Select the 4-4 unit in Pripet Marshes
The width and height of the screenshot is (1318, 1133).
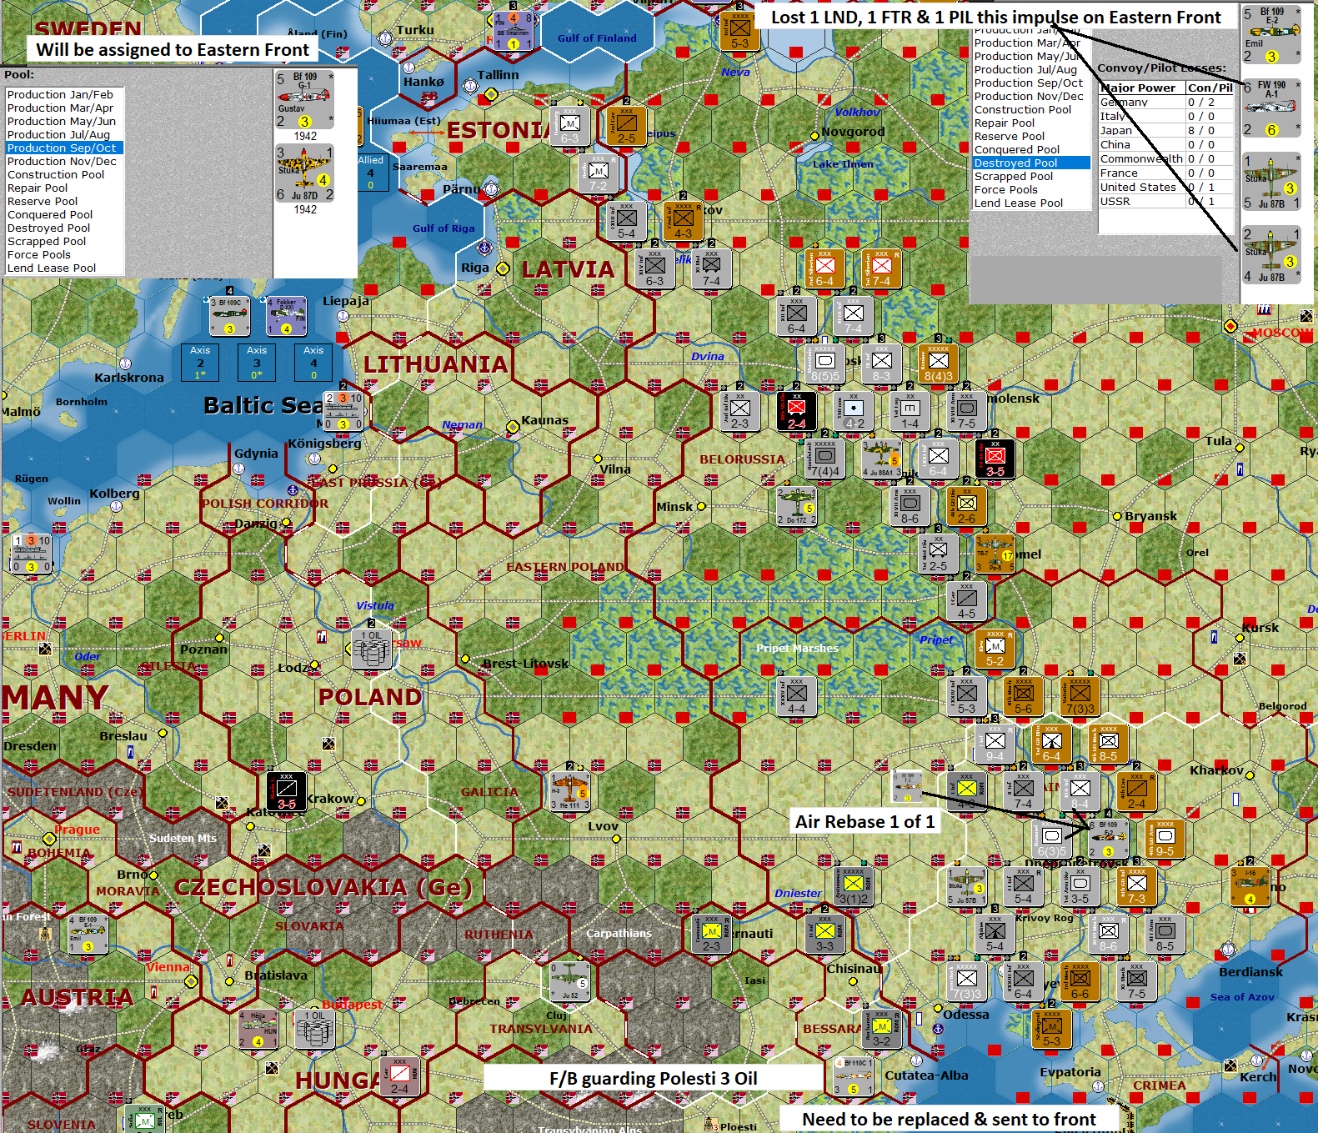[x=796, y=696]
